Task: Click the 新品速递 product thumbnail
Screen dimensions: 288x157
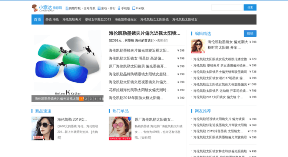Action: pyautogui.click(x=43, y=128)
